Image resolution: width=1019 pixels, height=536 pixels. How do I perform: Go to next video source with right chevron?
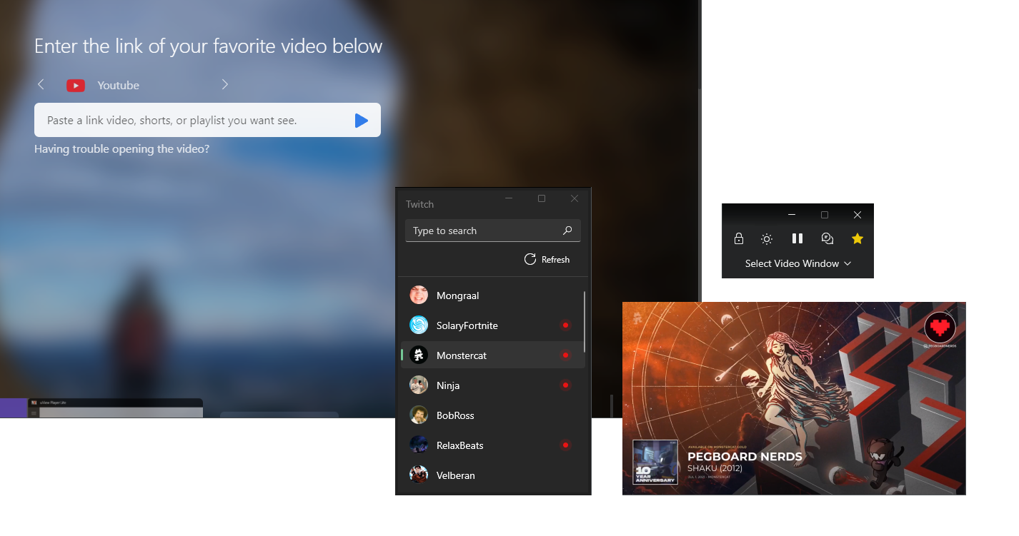point(225,85)
